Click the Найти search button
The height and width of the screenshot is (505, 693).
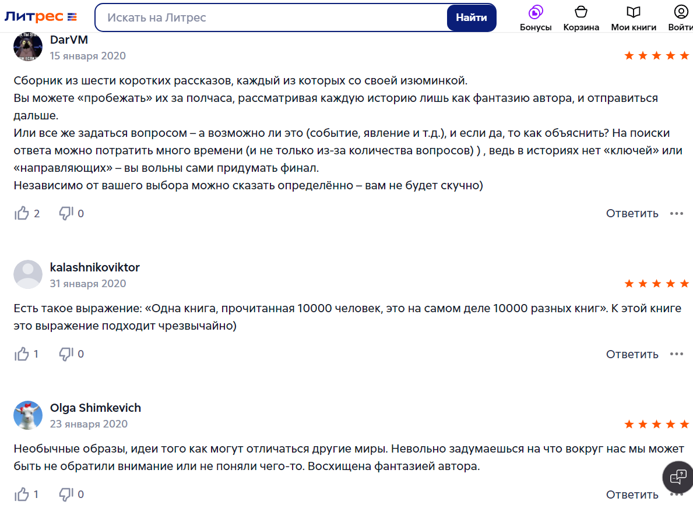click(472, 17)
